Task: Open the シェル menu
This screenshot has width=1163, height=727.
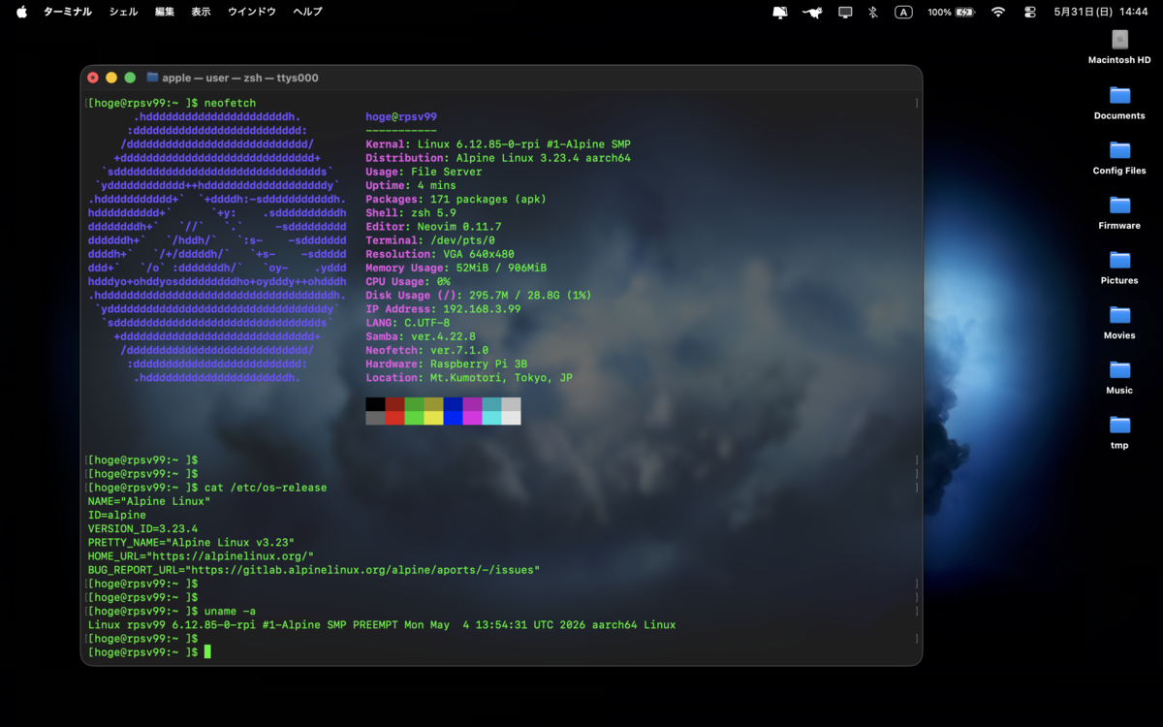Action: [123, 12]
